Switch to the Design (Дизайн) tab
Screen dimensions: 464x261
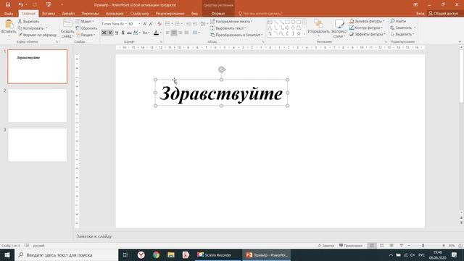(x=68, y=14)
